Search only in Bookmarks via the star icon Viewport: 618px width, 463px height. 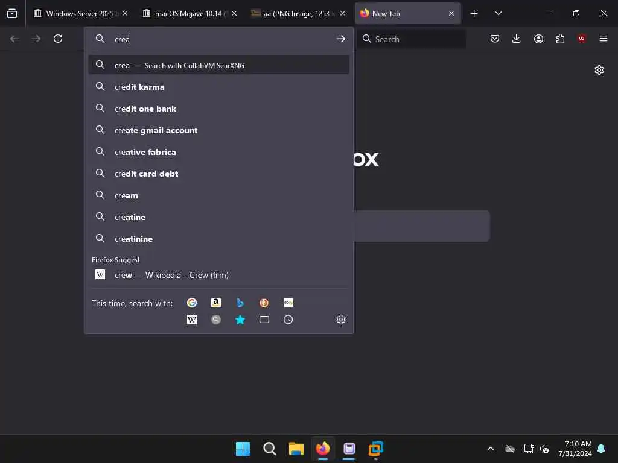(240, 320)
